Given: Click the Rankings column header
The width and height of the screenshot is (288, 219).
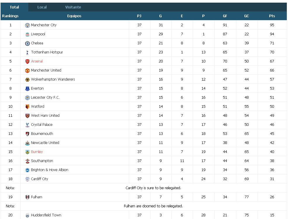Looking at the screenshot, I should pos(10,16).
